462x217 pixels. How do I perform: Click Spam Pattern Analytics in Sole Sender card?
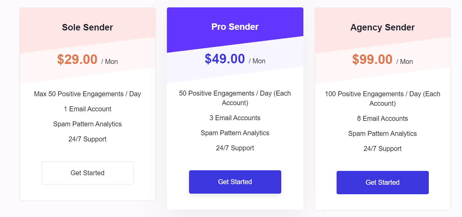[x=87, y=124]
